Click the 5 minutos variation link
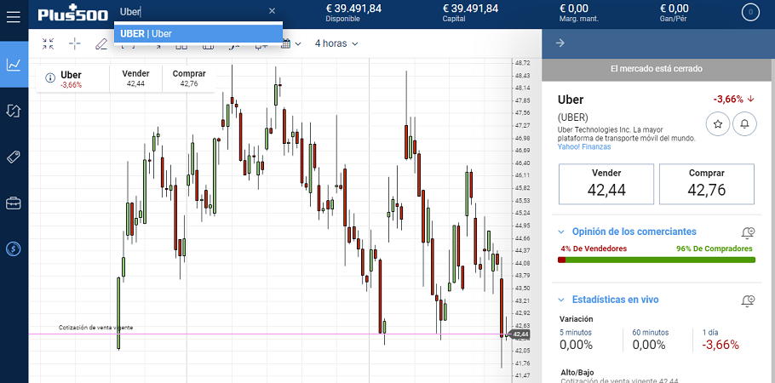This screenshot has width=775, height=383. tap(576, 333)
